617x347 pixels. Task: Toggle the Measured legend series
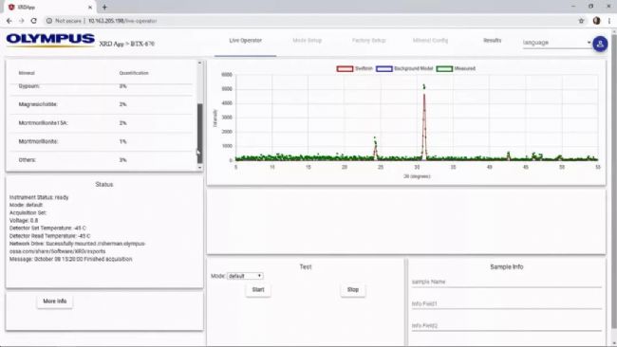coord(456,68)
